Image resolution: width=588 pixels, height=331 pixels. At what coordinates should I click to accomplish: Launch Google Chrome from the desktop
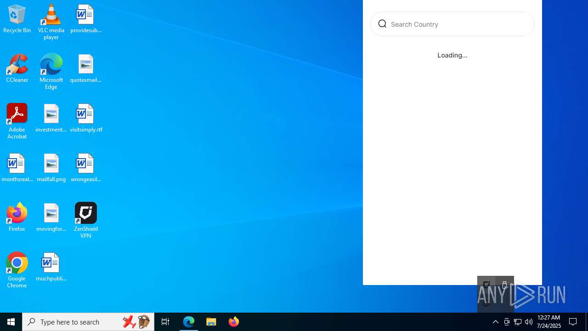pos(17,270)
